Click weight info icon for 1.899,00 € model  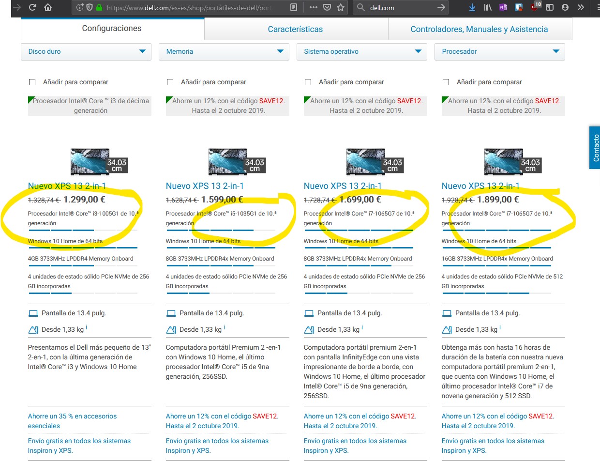pyautogui.click(x=500, y=327)
